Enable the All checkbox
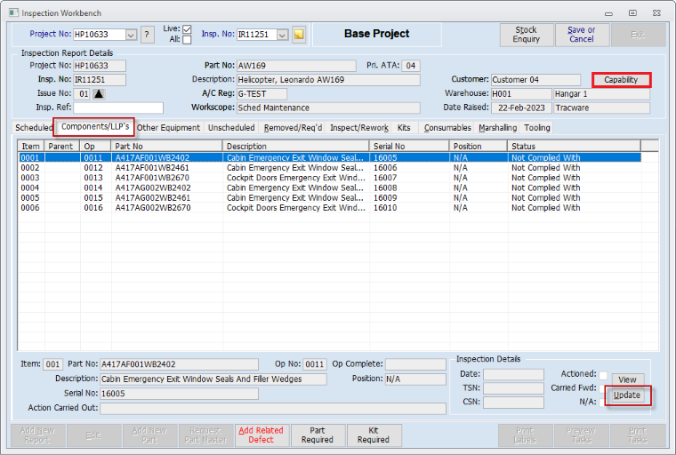Viewport: 676px width, 455px height. click(x=187, y=40)
